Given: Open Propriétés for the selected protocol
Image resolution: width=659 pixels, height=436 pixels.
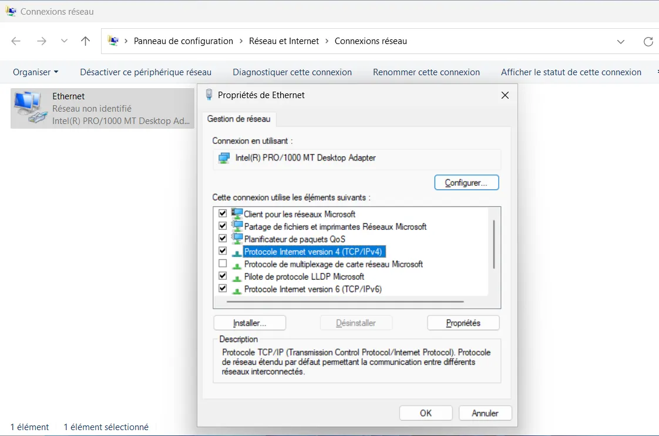Looking at the screenshot, I should (x=463, y=323).
